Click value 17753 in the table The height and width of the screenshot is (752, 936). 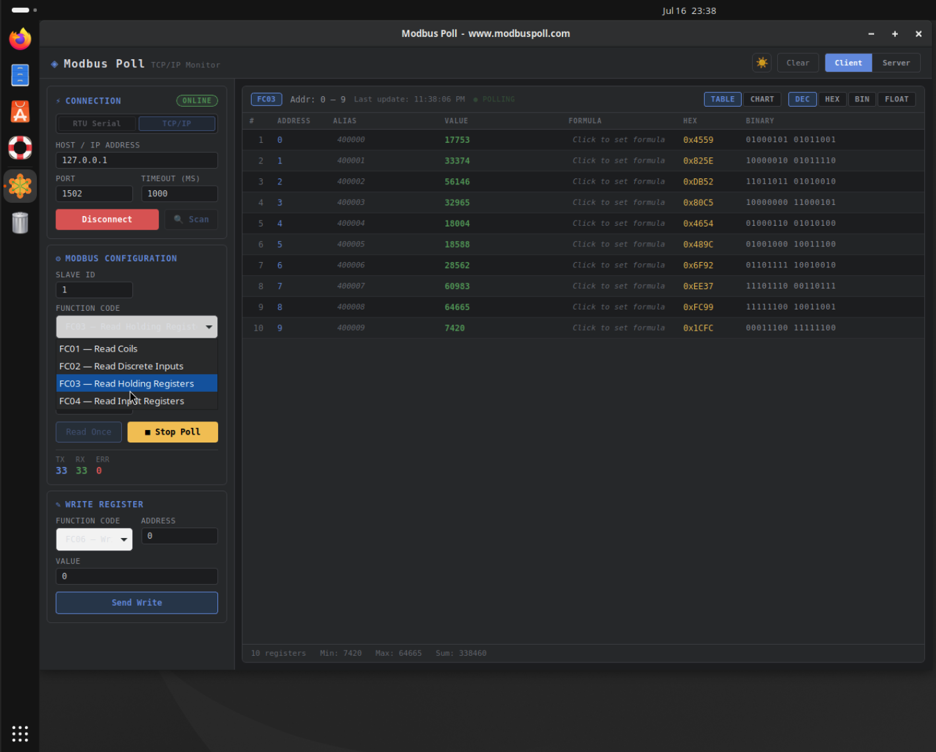[457, 140]
